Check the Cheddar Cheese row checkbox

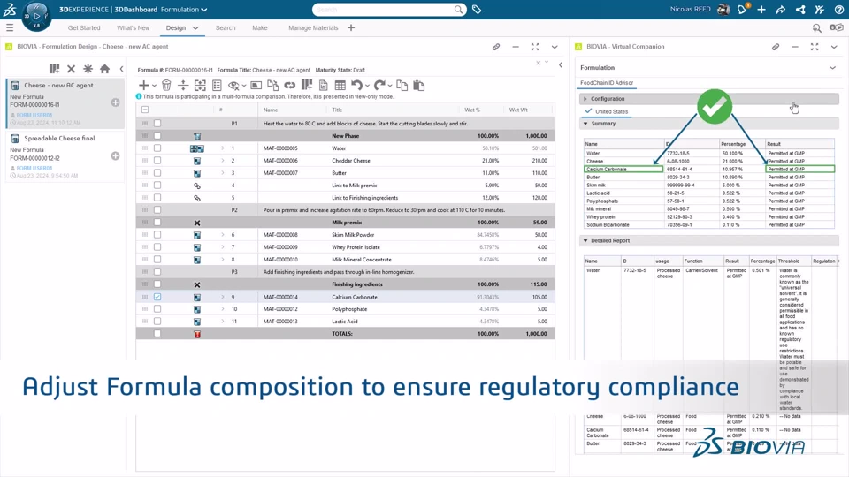point(157,160)
